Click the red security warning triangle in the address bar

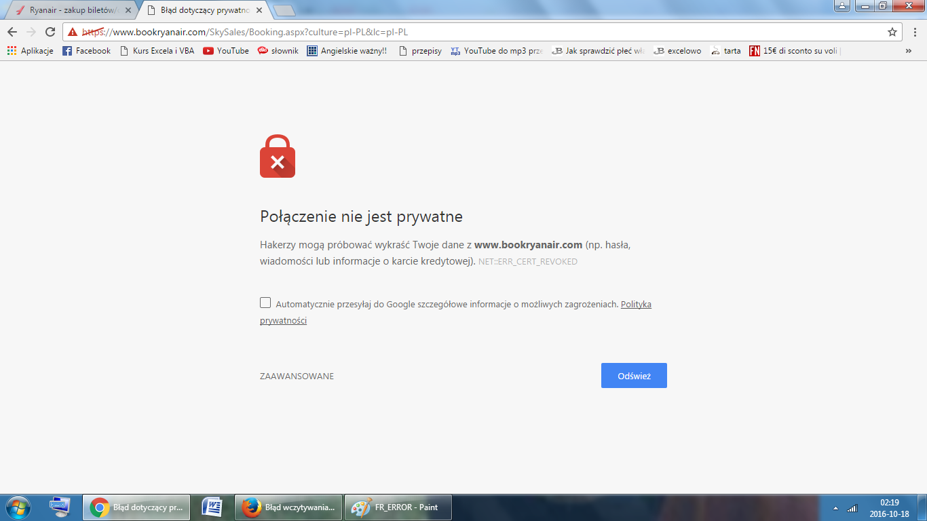pyautogui.click(x=73, y=32)
